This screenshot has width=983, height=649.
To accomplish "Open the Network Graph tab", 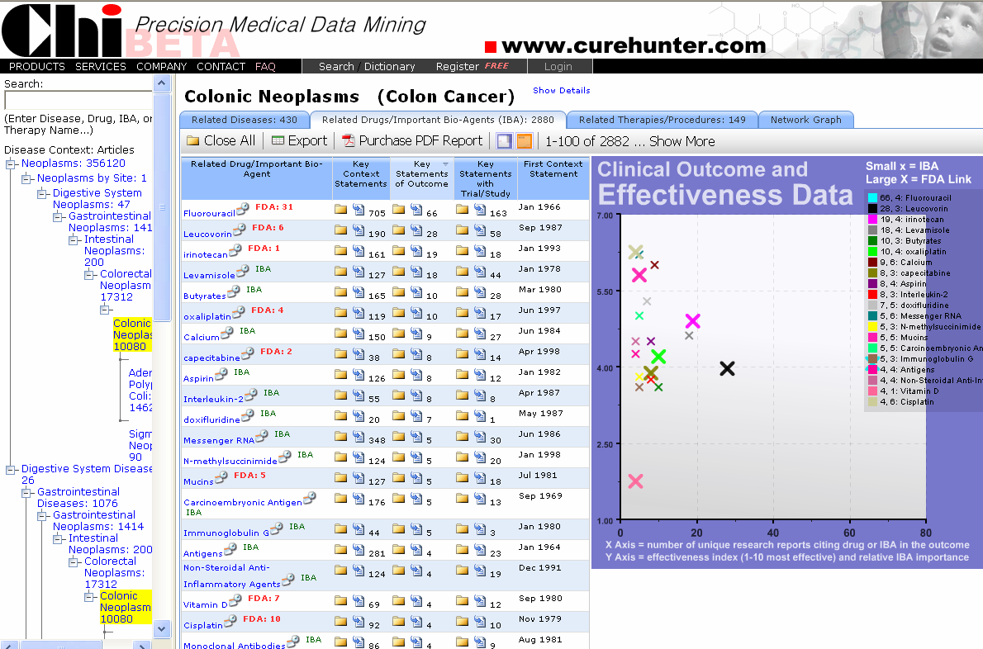I will 805,120.
